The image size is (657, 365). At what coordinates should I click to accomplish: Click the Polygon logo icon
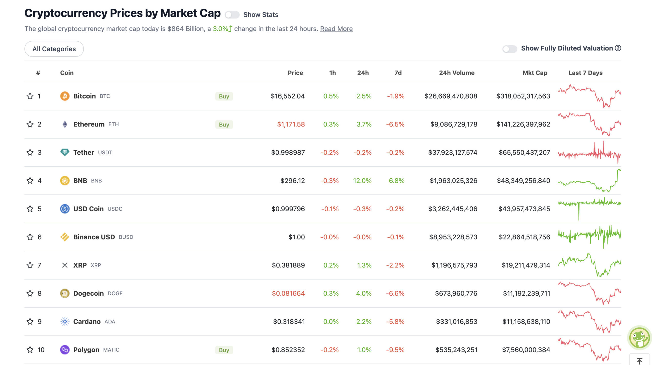(x=65, y=350)
